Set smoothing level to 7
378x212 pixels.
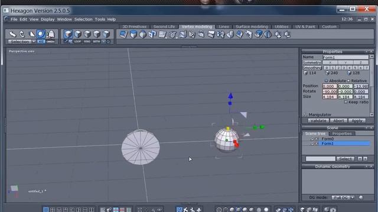tap(366, 68)
